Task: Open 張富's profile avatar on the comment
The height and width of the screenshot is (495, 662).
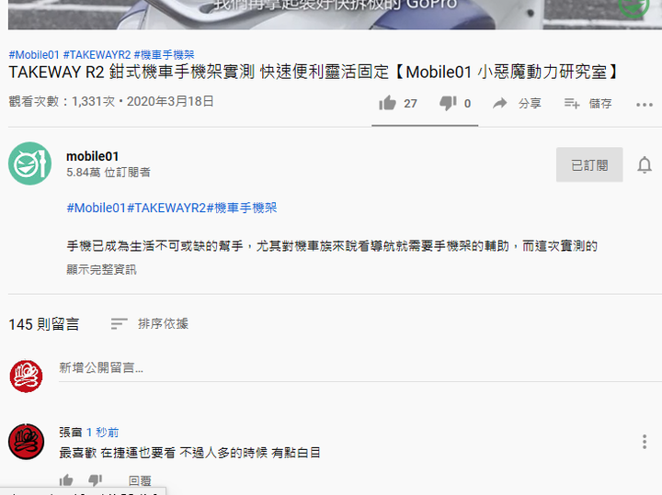Action: click(26, 442)
